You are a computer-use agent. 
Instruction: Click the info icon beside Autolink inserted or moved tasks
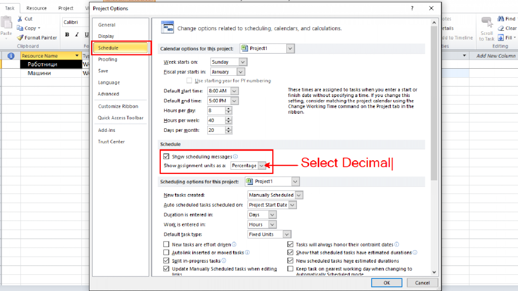(247, 253)
